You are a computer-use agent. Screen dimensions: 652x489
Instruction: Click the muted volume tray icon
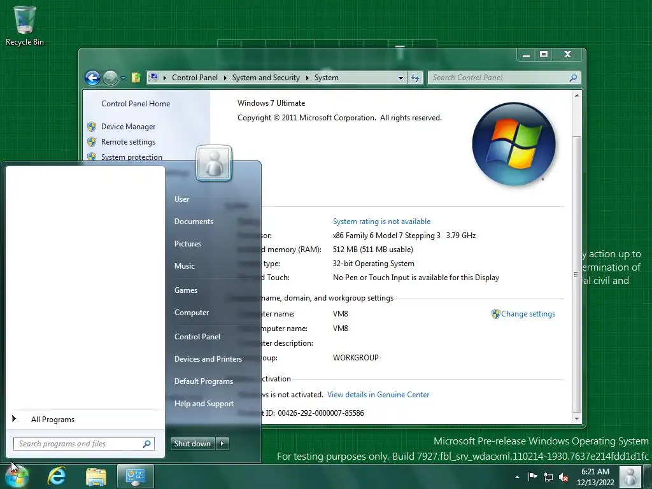tap(563, 477)
